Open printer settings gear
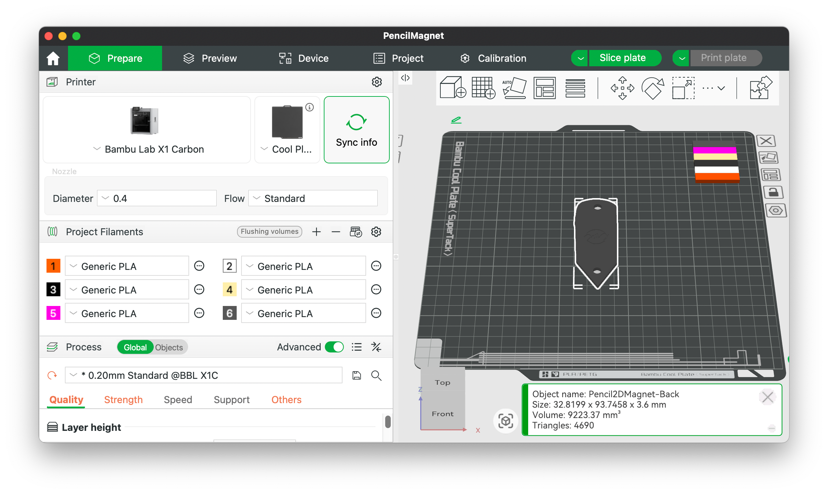The width and height of the screenshot is (828, 494). 377,82
